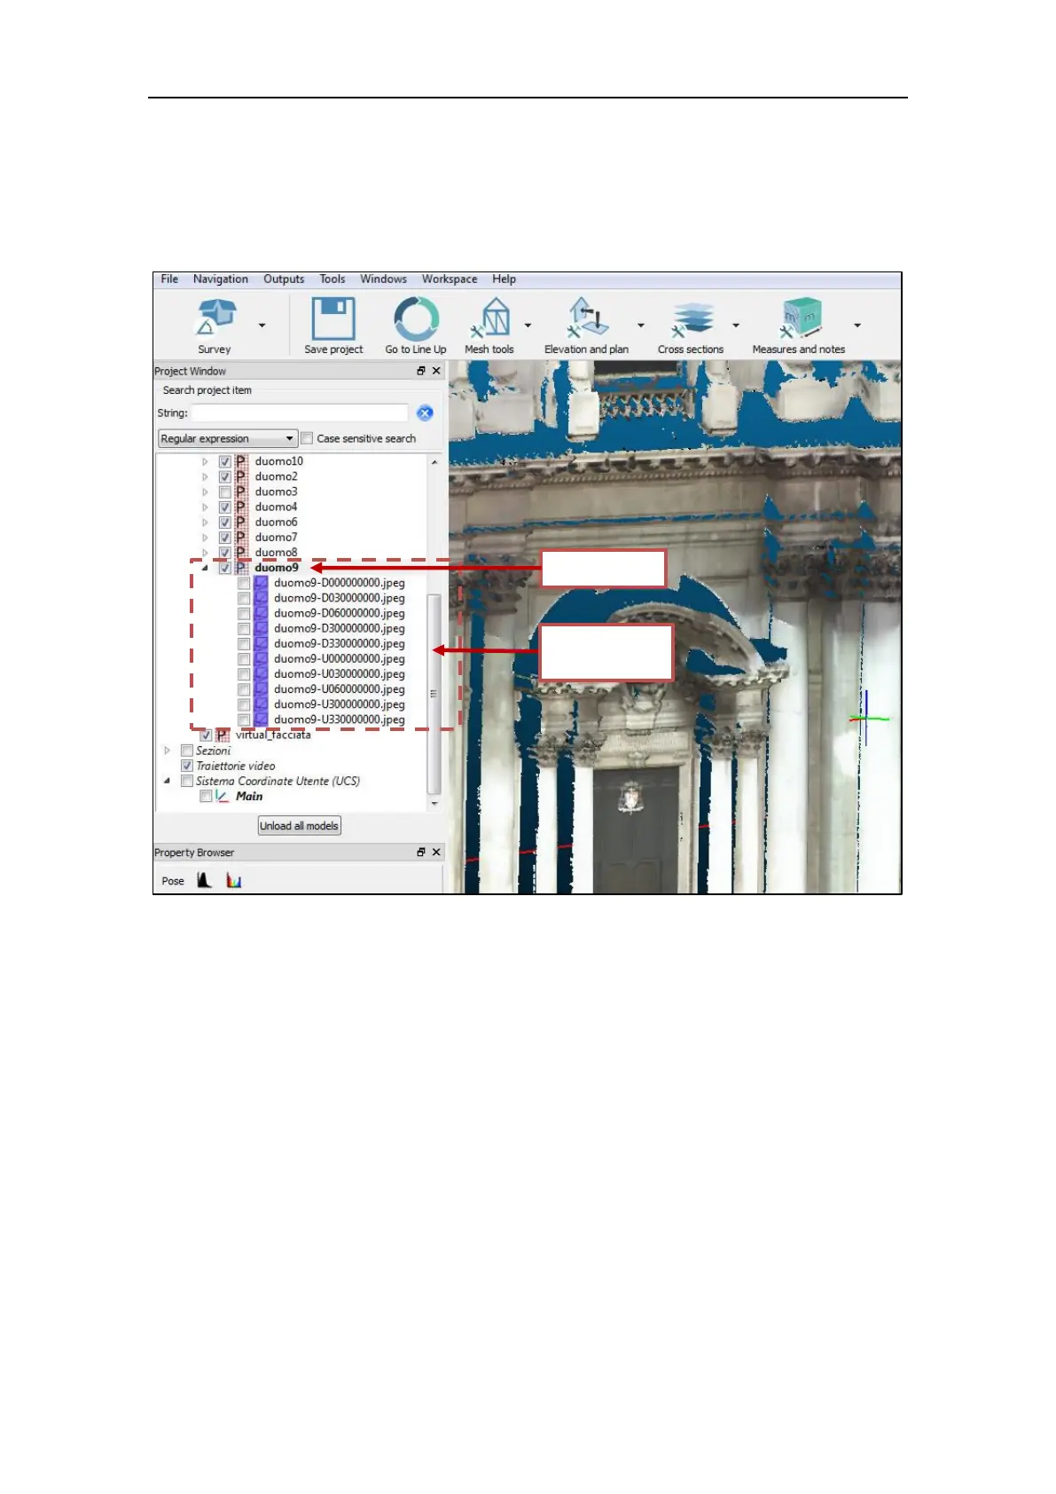Screen dimensions: 1056x1494
Task: Check the duomo3 checkbox
Action: [225, 491]
